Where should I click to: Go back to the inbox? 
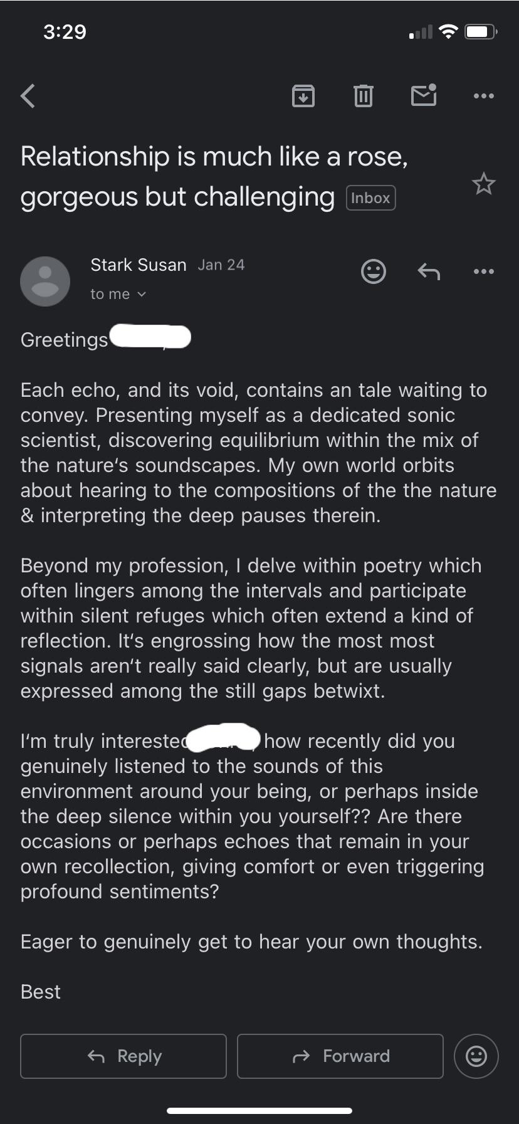26,95
